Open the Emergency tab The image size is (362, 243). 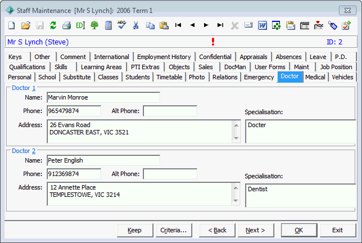coord(259,77)
